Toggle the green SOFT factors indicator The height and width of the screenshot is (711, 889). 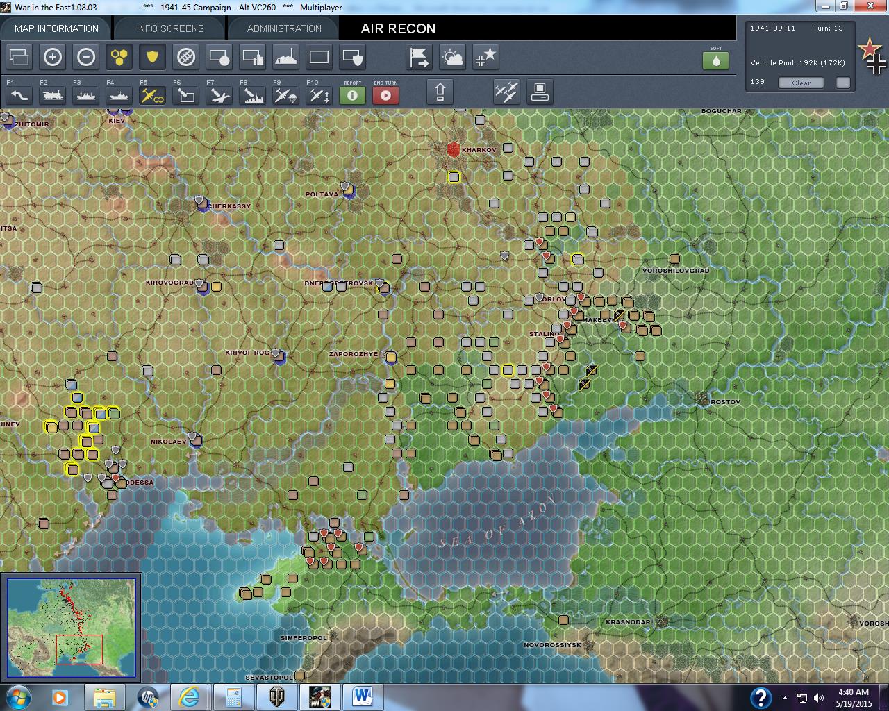tap(716, 60)
